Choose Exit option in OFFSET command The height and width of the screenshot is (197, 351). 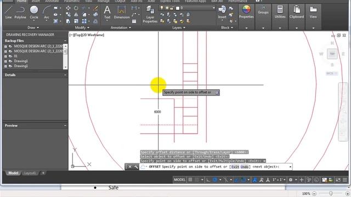[235, 167]
